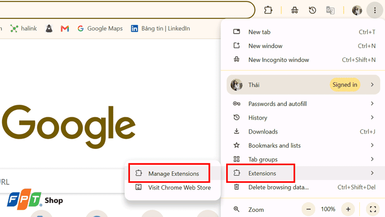Click the star icon beside Bookmarks and lists

click(x=237, y=145)
